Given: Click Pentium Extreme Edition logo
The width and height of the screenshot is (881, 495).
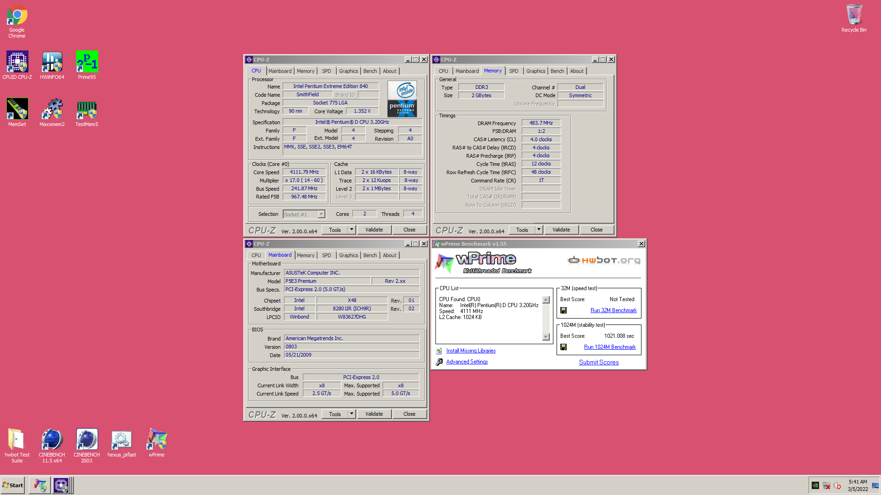Looking at the screenshot, I should [x=402, y=99].
